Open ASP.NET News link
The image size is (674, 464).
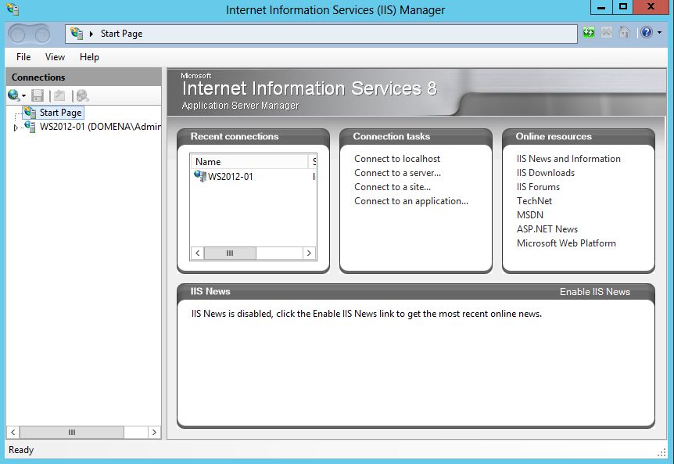tap(547, 229)
